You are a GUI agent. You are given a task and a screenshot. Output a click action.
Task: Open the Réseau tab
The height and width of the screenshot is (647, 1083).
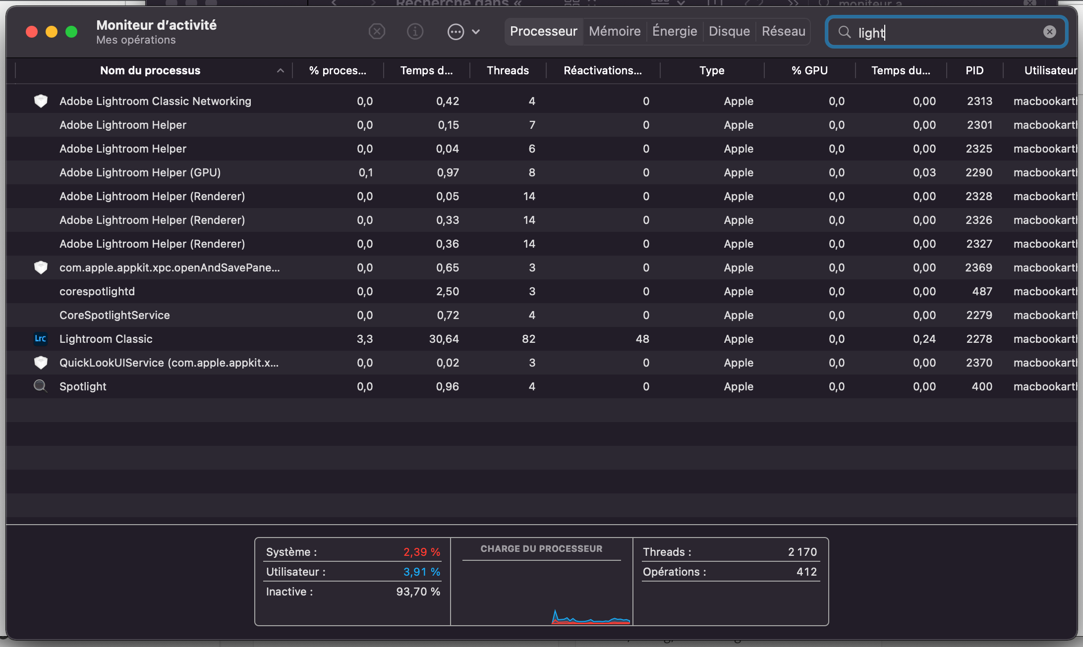(x=783, y=32)
